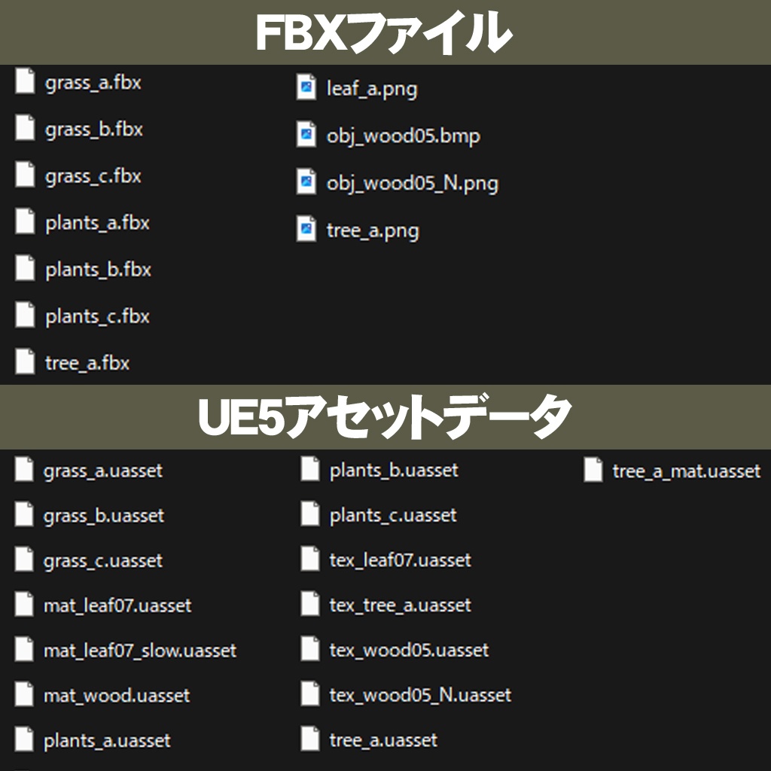The width and height of the screenshot is (771, 771).
Task: Select the plants_b.fbx file icon
Action: point(25,270)
